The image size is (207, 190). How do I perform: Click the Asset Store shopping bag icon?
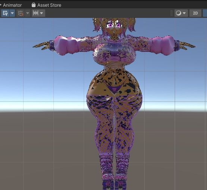click(x=34, y=5)
